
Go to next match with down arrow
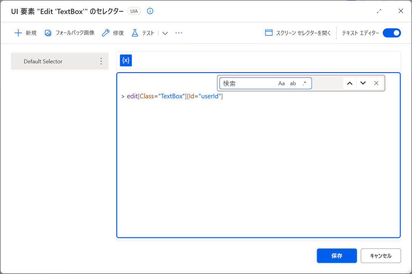[363, 83]
